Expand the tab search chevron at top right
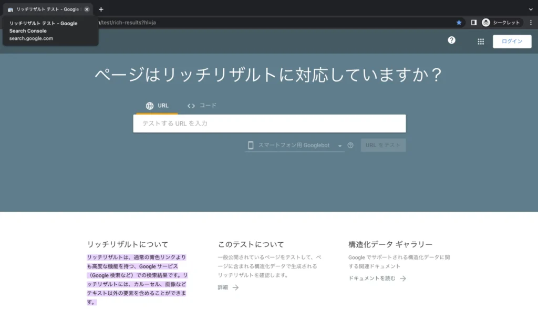This screenshot has width=538, height=310. click(531, 9)
